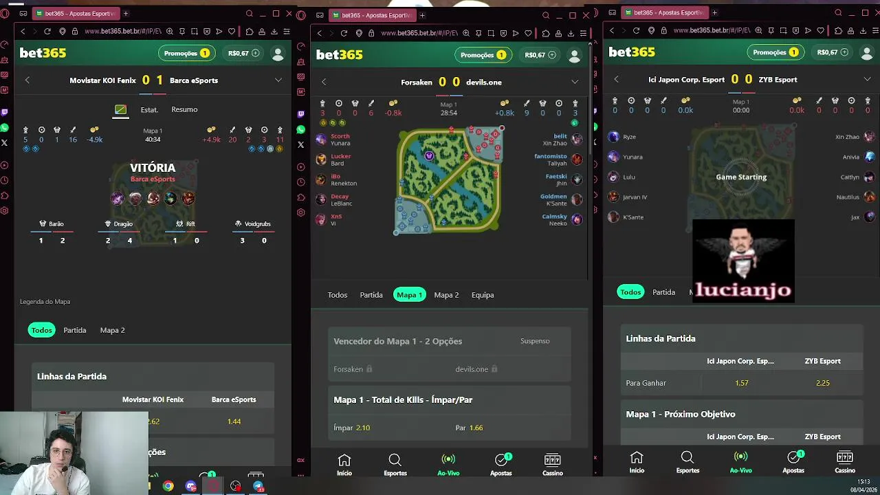Image resolution: width=880 pixels, height=495 pixels.
Task: Open easy setup menu in middle window toolbar
Action: point(584,33)
